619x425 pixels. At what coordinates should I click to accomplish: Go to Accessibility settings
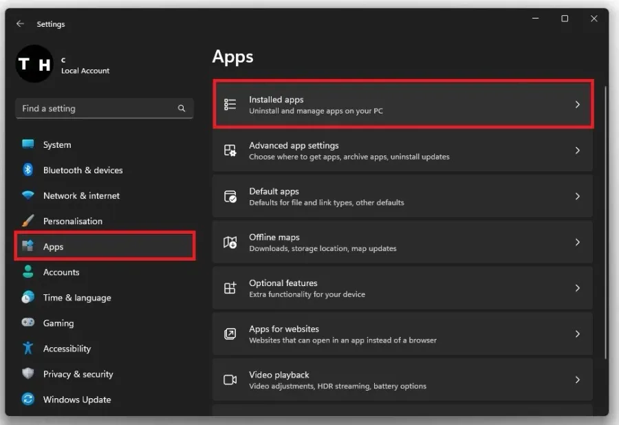(x=105, y=349)
